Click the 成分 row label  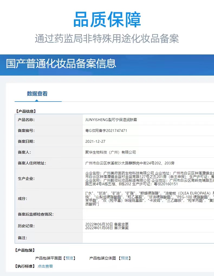pos(22,199)
